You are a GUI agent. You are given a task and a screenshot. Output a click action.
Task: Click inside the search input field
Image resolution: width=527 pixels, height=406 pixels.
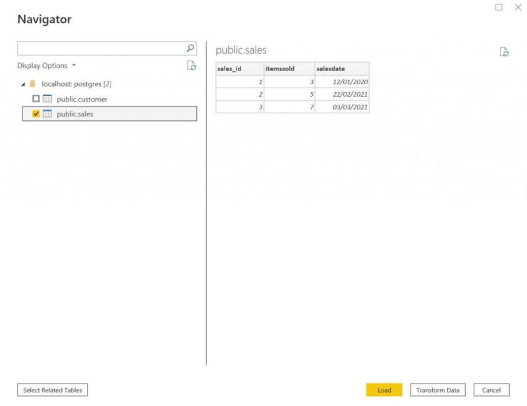[99, 48]
